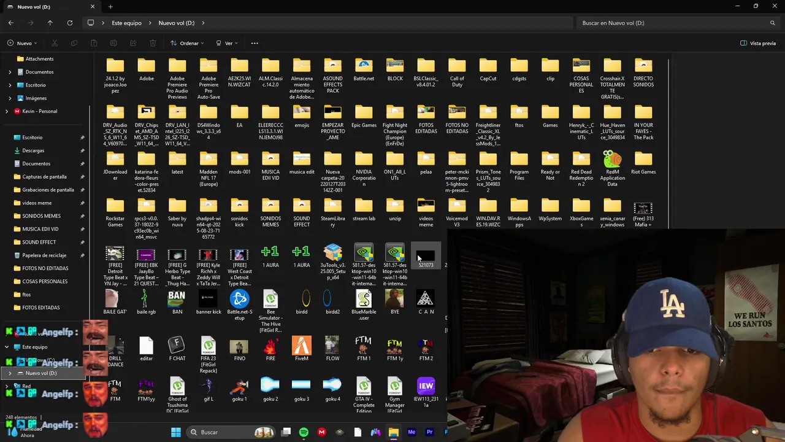Image resolution: width=785 pixels, height=442 pixels.
Task: Launch Adobe Media Encoder from taskbar
Action: pos(412,432)
